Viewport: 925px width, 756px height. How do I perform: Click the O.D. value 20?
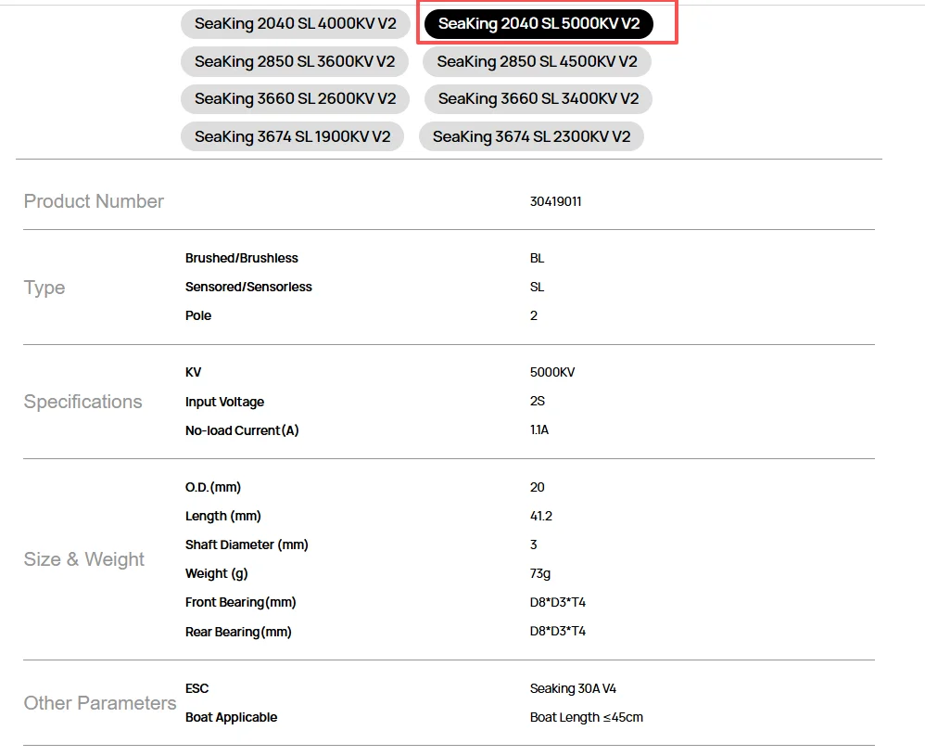click(x=537, y=487)
